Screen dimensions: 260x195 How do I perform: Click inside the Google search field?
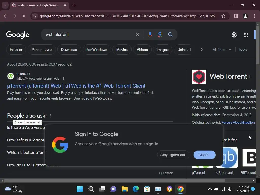[x=90, y=35]
